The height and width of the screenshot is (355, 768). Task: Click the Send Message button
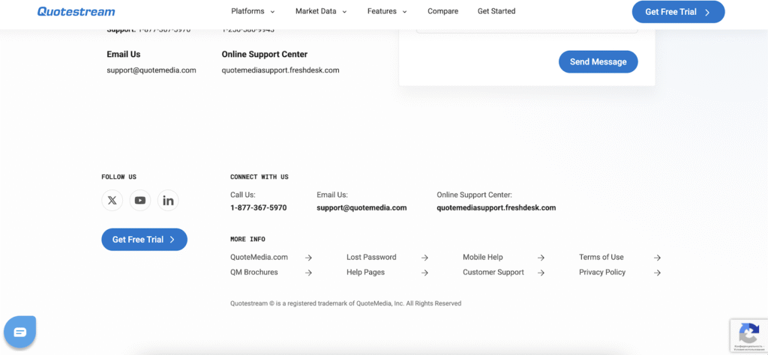pyautogui.click(x=598, y=61)
